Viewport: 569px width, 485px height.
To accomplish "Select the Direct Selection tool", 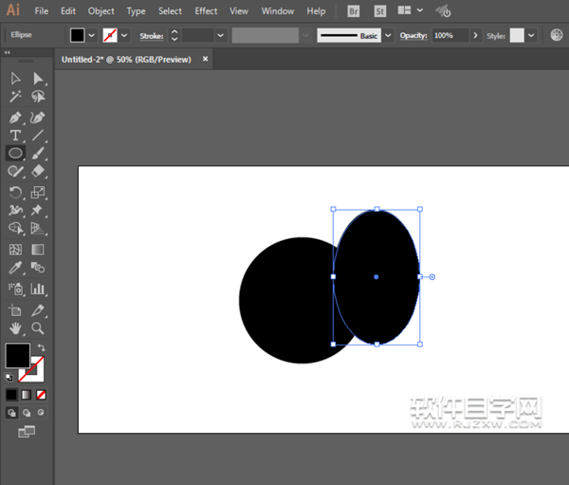I will click(x=38, y=78).
